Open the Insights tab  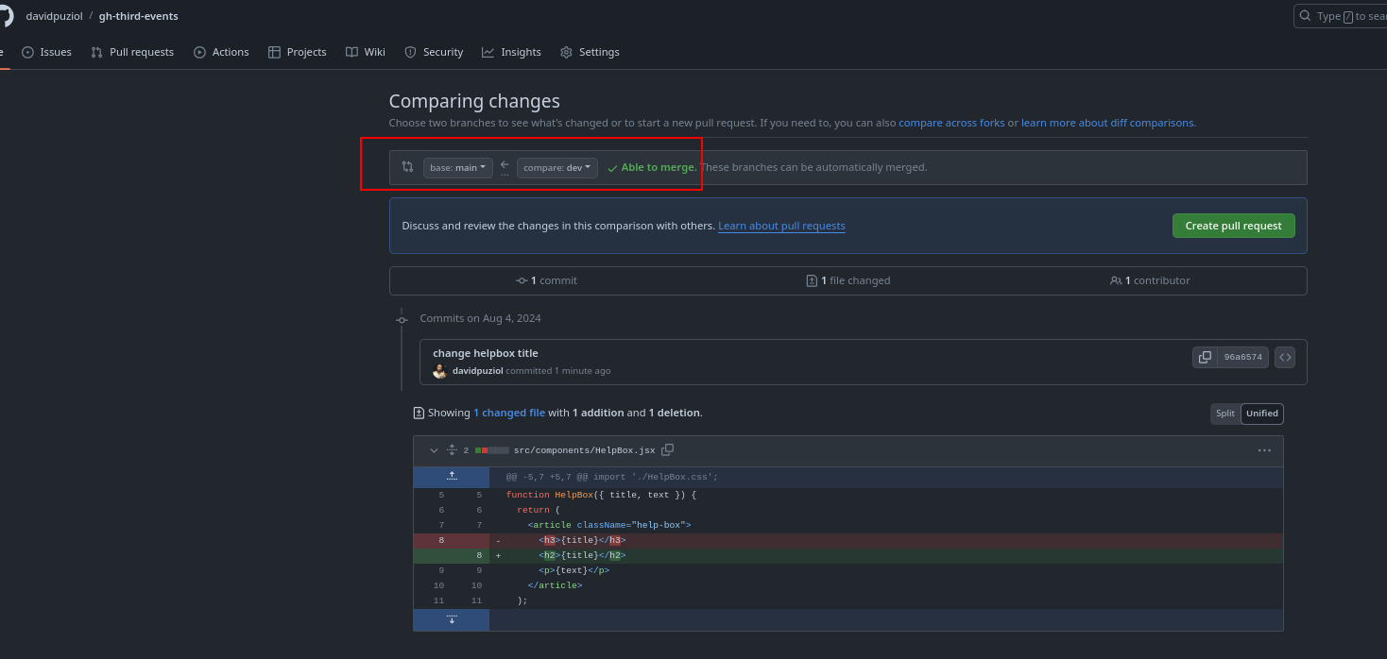(511, 52)
